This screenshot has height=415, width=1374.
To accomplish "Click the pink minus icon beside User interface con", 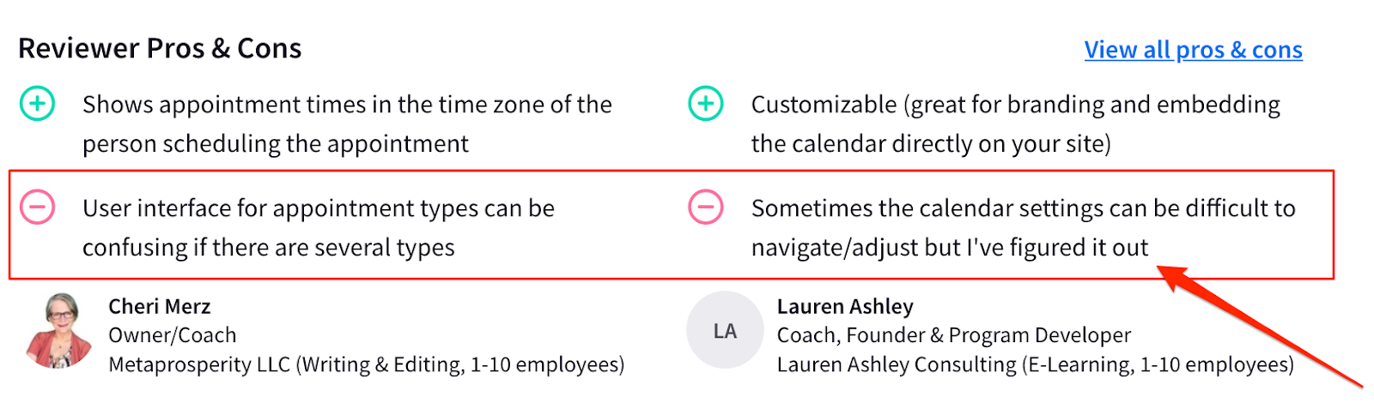I will pyautogui.click(x=37, y=208).
